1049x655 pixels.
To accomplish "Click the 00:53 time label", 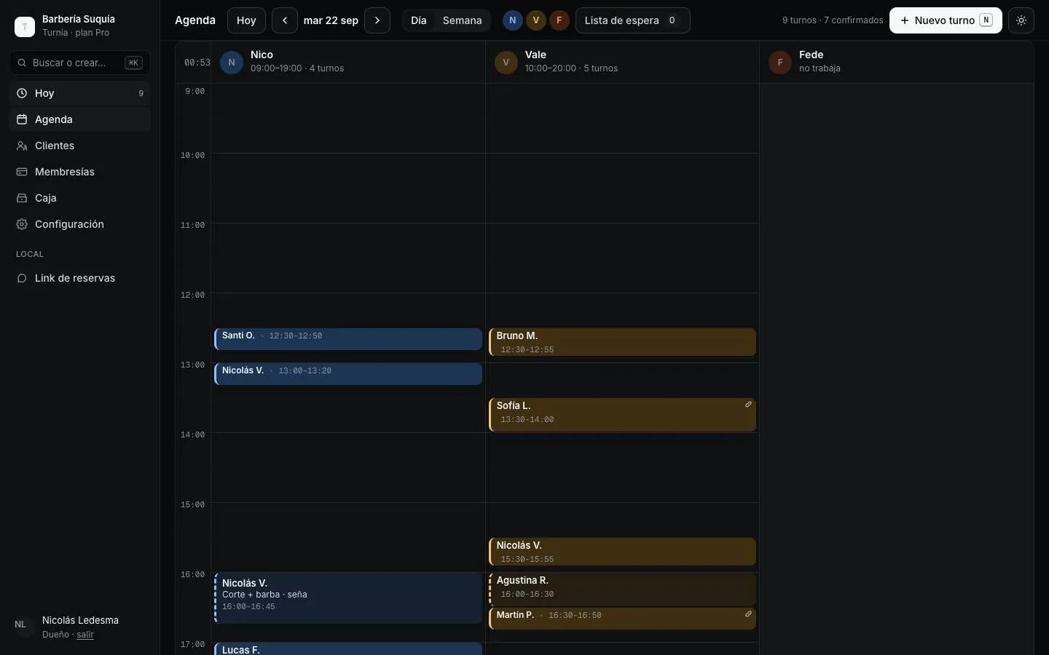I will tap(197, 63).
